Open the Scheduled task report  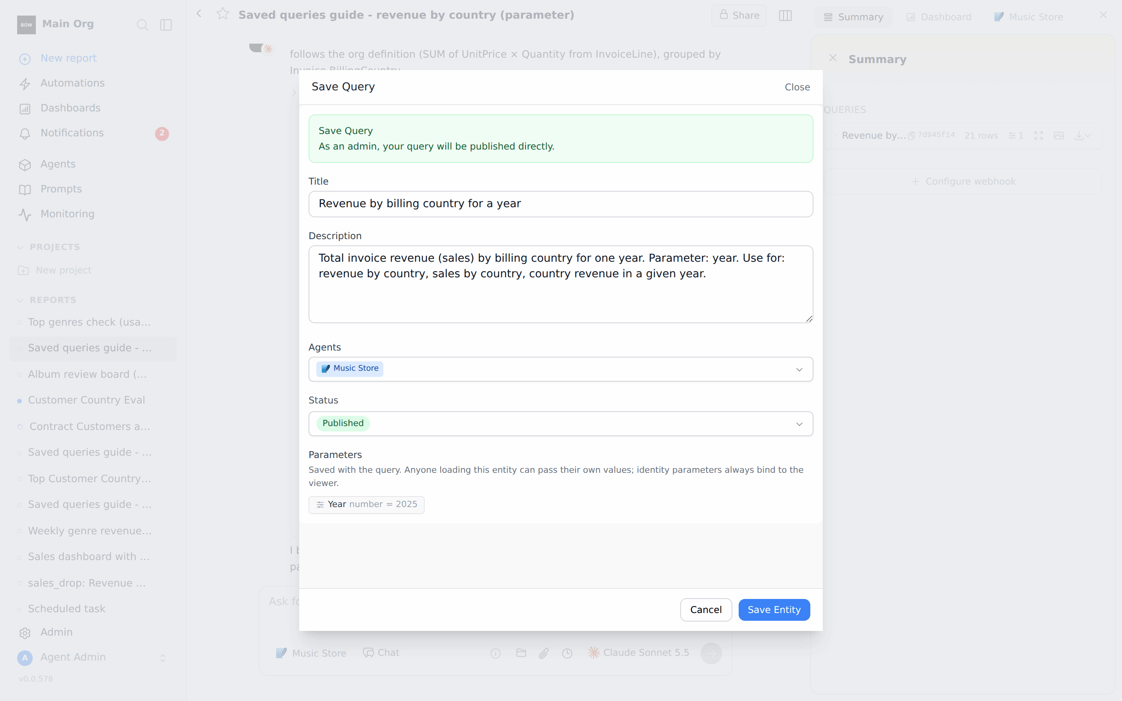66,609
